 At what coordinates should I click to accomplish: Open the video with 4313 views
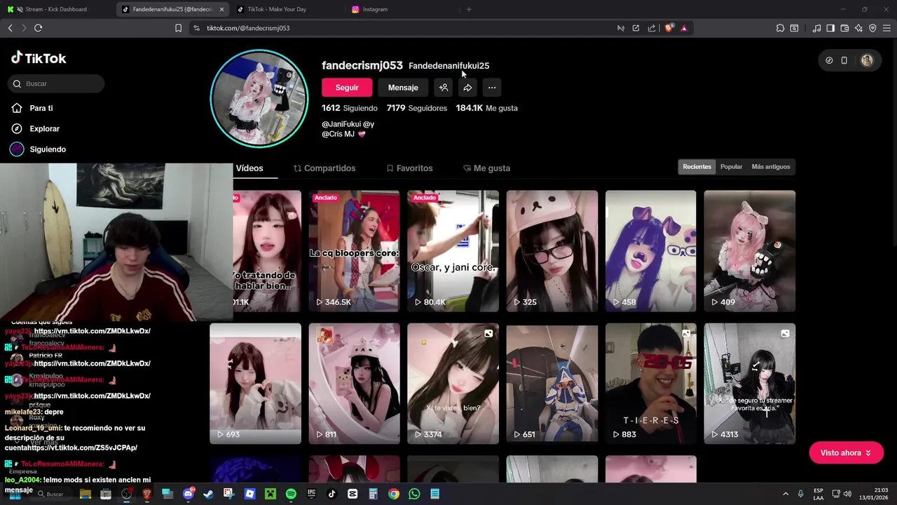tap(750, 384)
